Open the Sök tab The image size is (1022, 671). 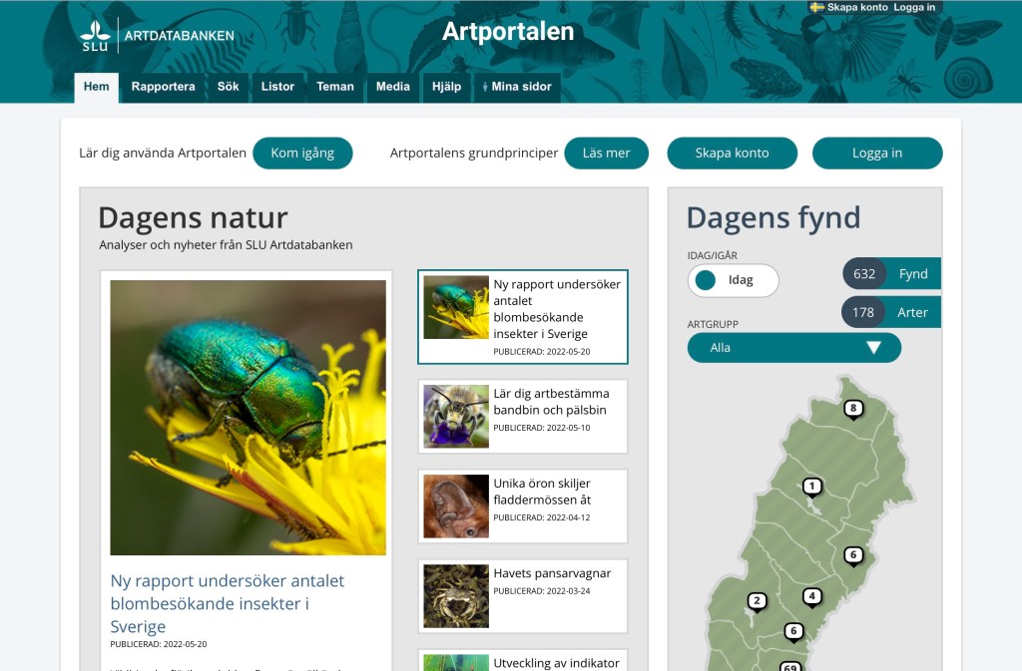click(x=228, y=87)
